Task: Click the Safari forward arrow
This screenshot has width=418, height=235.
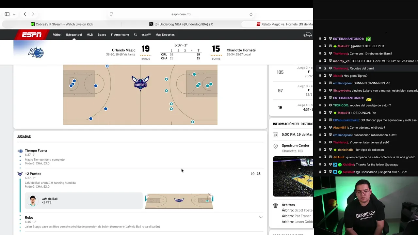Action: [x=33, y=14]
